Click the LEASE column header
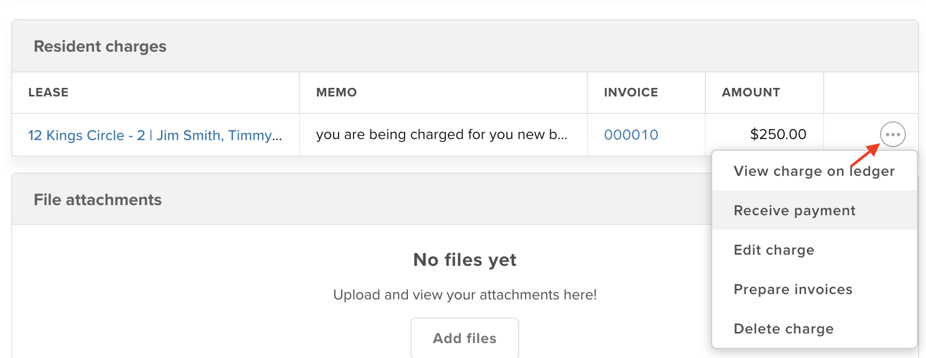 [49, 93]
